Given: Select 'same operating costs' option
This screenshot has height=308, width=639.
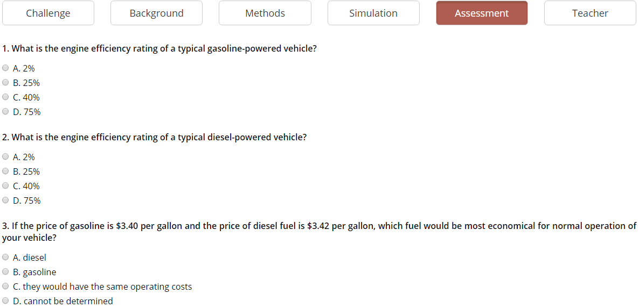Looking at the screenshot, I should pyautogui.click(x=5, y=286).
